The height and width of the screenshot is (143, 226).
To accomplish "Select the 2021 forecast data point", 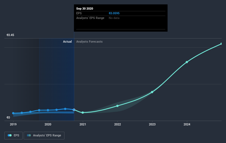I will tap(83, 112).
